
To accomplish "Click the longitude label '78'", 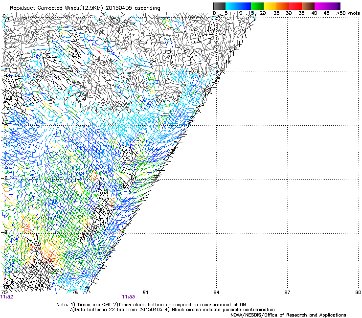I will (75, 293).
